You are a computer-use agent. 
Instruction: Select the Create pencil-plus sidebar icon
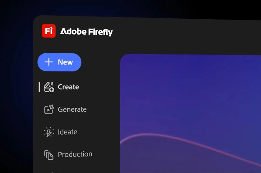pyautogui.click(x=49, y=87)
